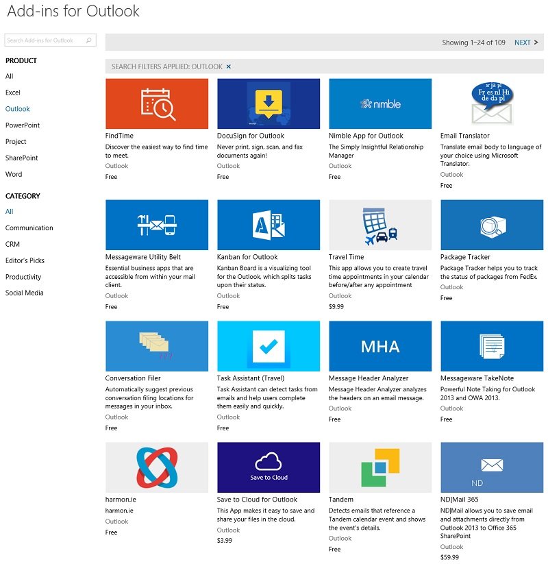The image size is (548, 564).
Task: Open the Messageware Utility Belt icon tile
Action: [x=157, y=225]
